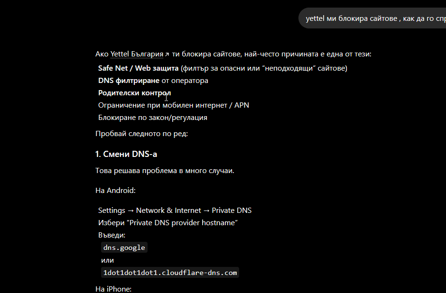Click the Избери Private DNS provider hostname line
446x293 pixels.
coord(168,222)
